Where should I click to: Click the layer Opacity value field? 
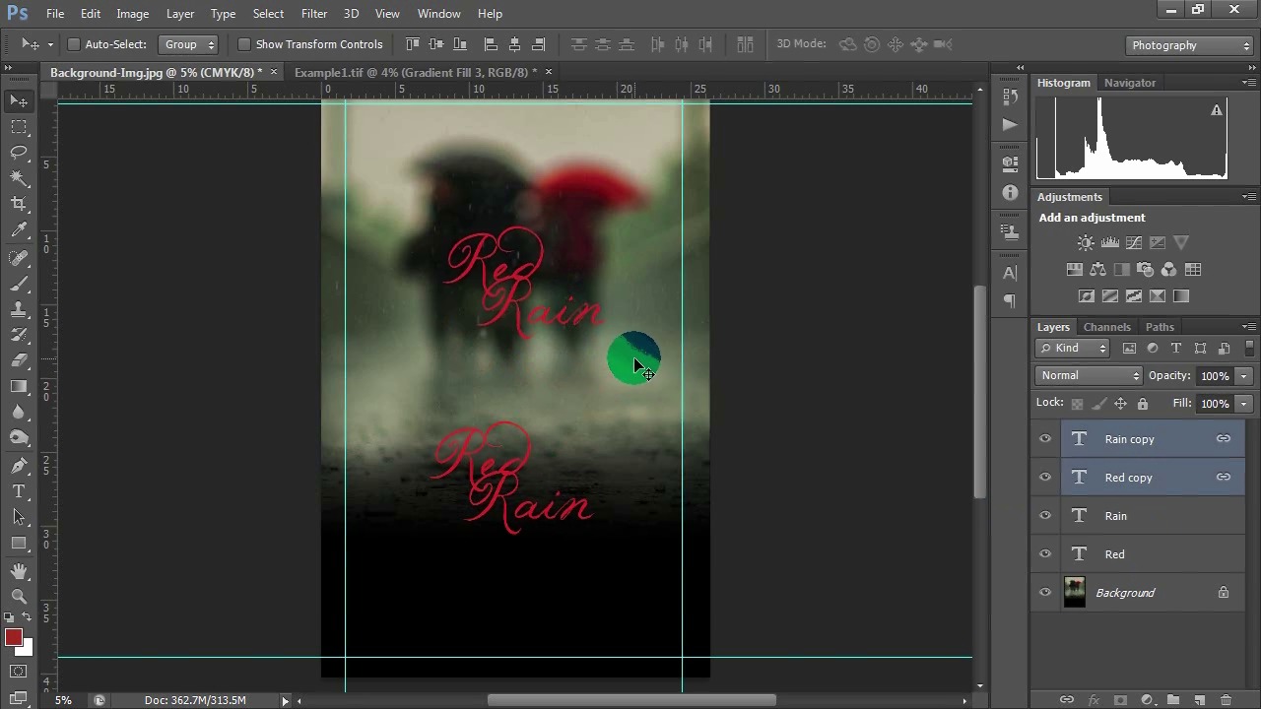coord(1214,375)
